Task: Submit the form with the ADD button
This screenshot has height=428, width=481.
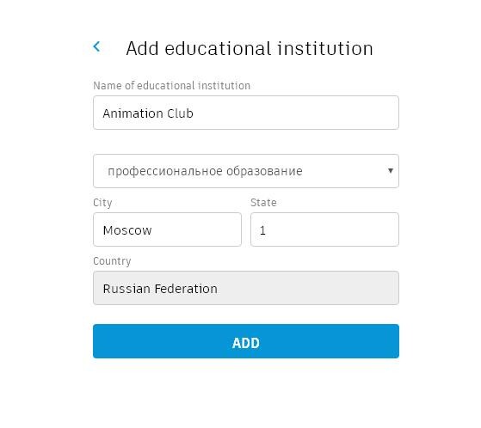Action: 246,341
